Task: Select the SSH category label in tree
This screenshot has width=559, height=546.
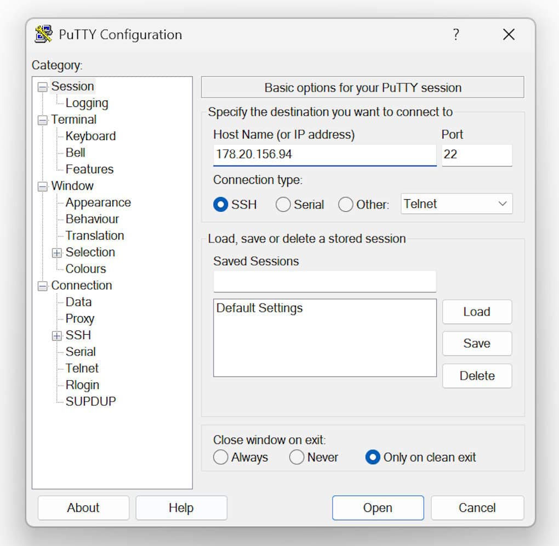Action: (78, 335)
